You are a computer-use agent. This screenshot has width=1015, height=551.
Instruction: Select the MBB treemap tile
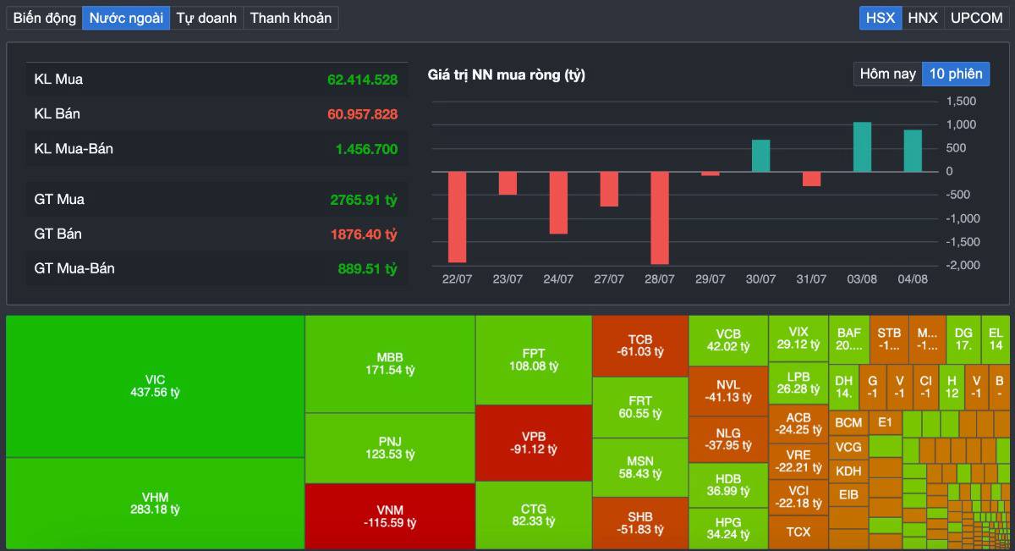tap(390, 364)
